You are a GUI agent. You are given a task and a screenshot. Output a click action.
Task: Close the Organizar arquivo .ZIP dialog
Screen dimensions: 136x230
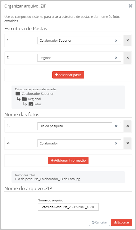(130, 6)
